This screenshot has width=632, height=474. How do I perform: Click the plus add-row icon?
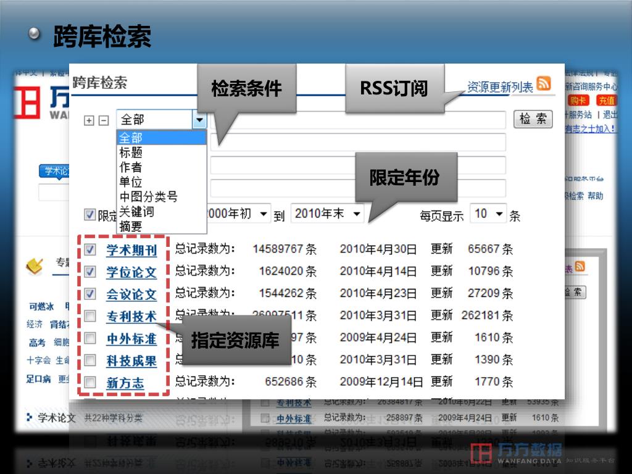[89, 120]
